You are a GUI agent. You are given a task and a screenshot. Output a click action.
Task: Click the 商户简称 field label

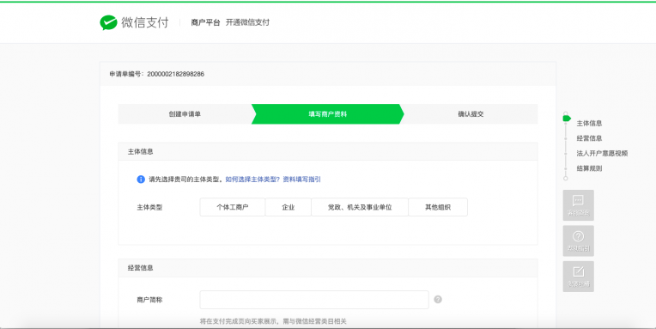[x=149, y=300]
